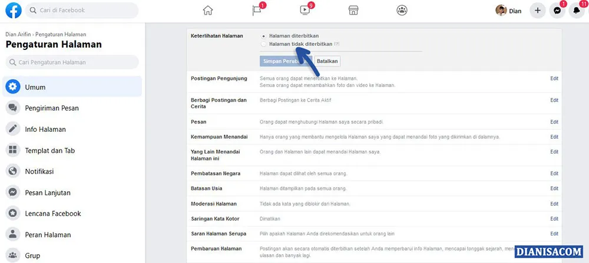Focus the Cari di Facebook search box
The width and height of the screenshot is (589, 263).
[x=82, y=11]
